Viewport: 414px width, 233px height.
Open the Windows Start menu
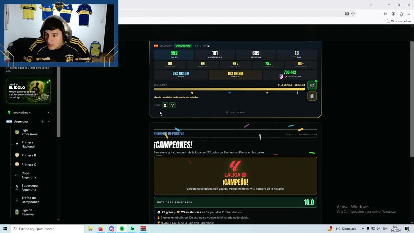point(5,229)
